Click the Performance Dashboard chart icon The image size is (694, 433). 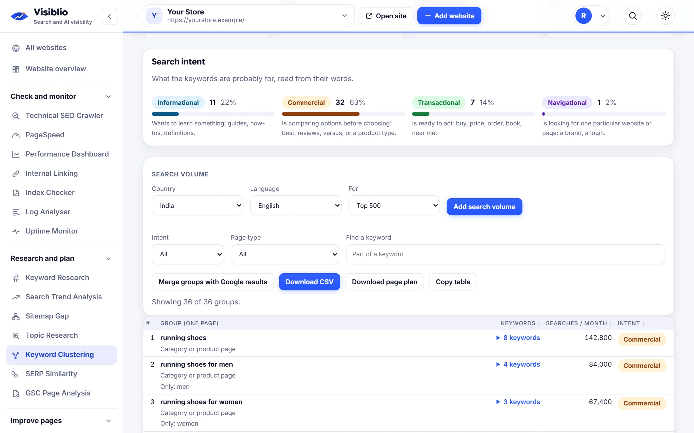pos(16,154)
